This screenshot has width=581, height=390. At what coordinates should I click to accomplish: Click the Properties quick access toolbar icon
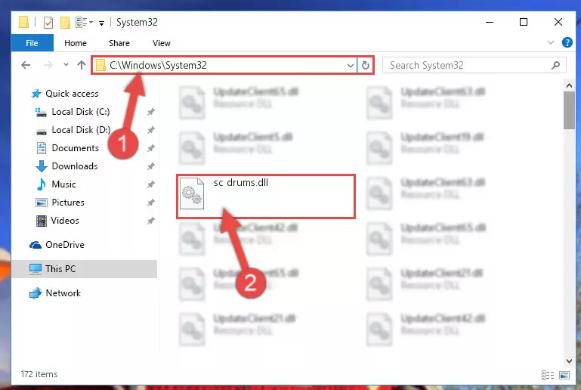tap(48, 22)
